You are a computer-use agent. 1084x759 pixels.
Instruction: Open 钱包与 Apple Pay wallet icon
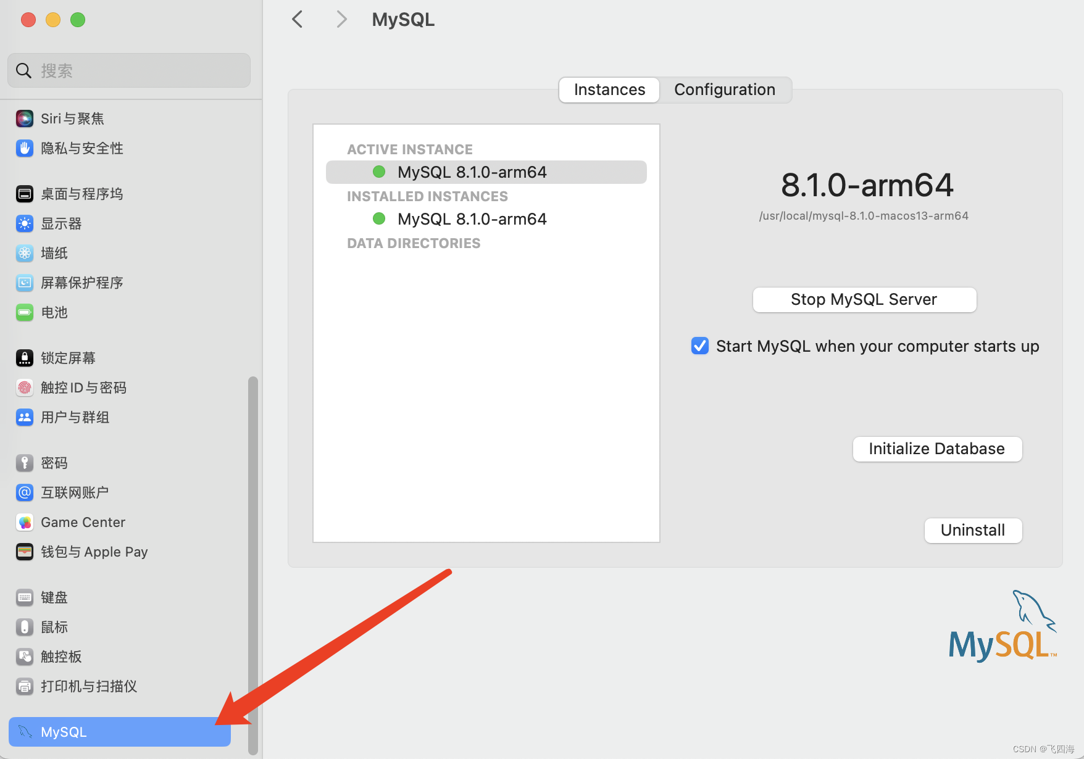25,552
